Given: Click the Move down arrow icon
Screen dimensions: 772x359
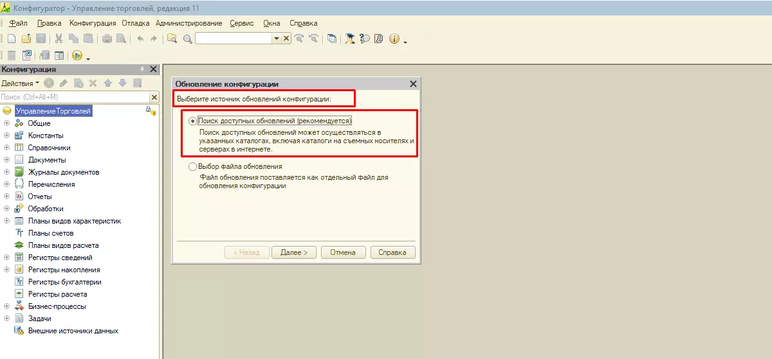Looking at the screenshot, I should point(122,83).
